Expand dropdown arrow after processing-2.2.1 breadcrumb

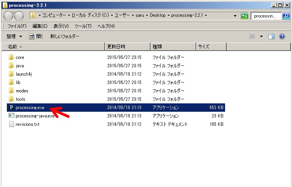tap(206, 16)
